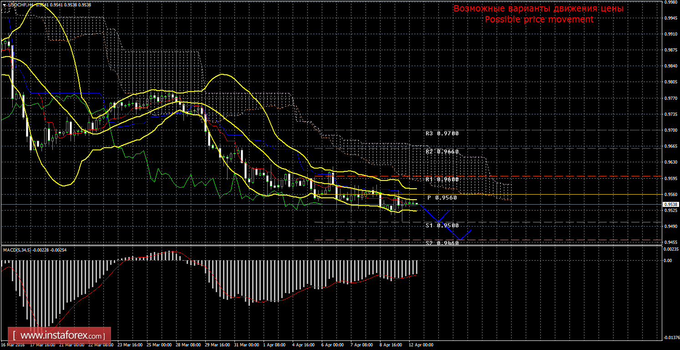This screenshot has height=350, width=680.
Task: Click the 7 Apr 08:00 time label
Action: click(363, 345)
